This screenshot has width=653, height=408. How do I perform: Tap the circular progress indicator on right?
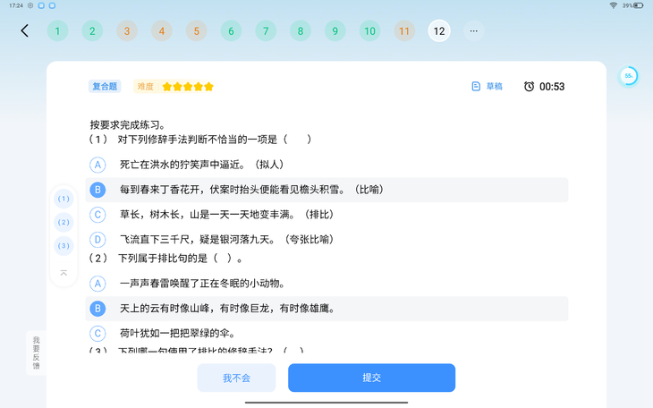pos(629,77)
